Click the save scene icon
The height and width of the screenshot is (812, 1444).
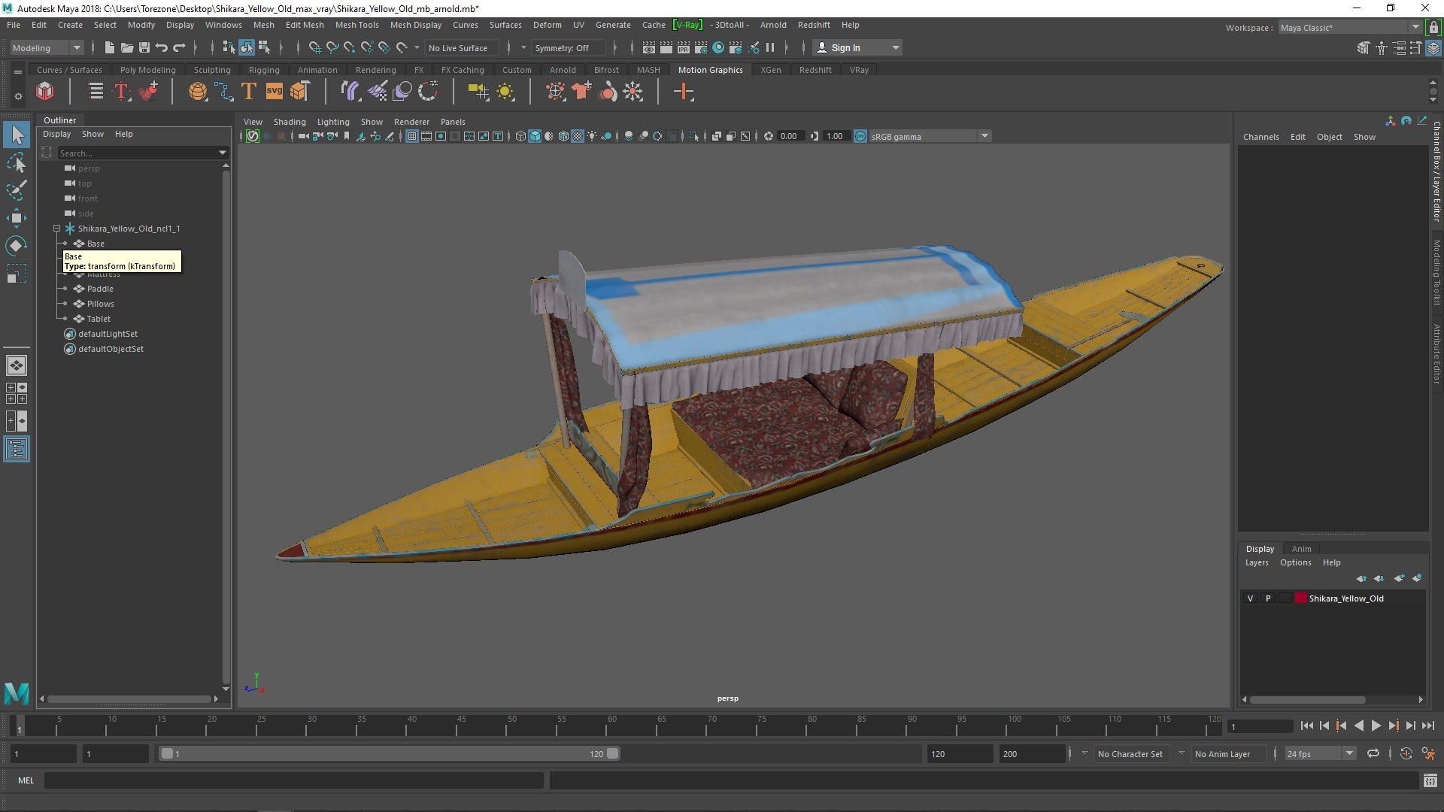(144, 47)
